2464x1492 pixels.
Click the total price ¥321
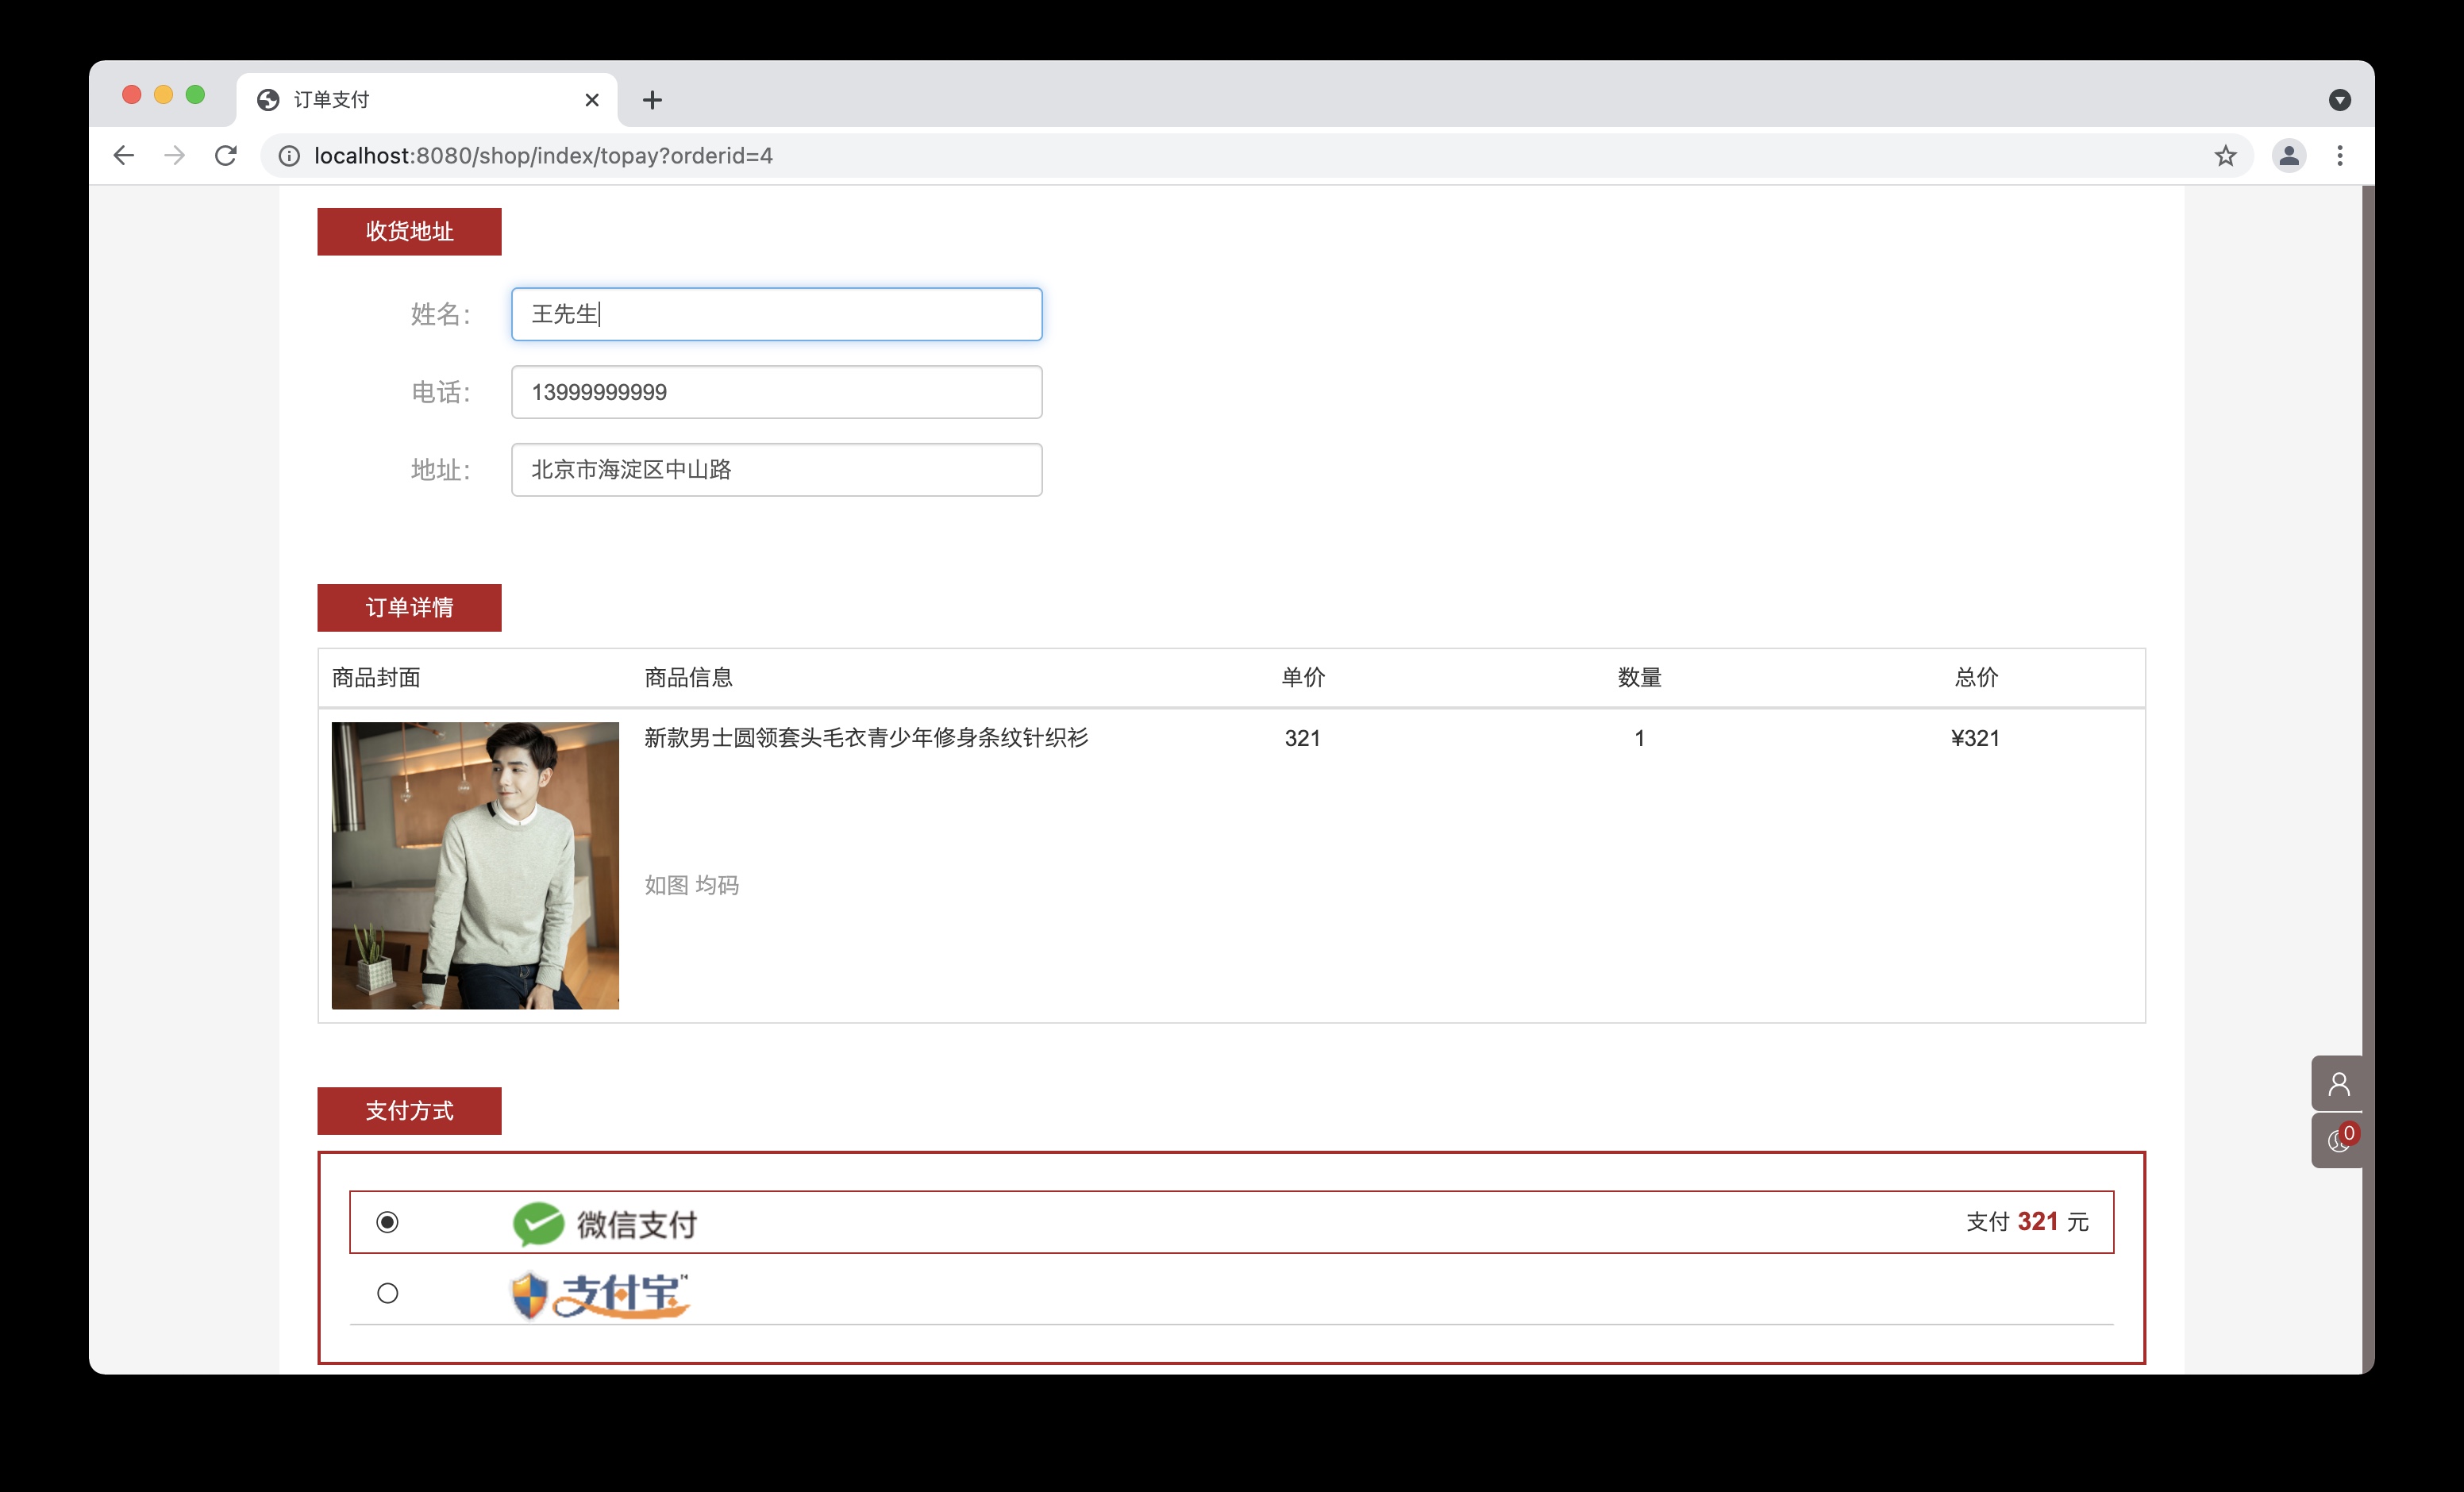[x=1975, y=739]
